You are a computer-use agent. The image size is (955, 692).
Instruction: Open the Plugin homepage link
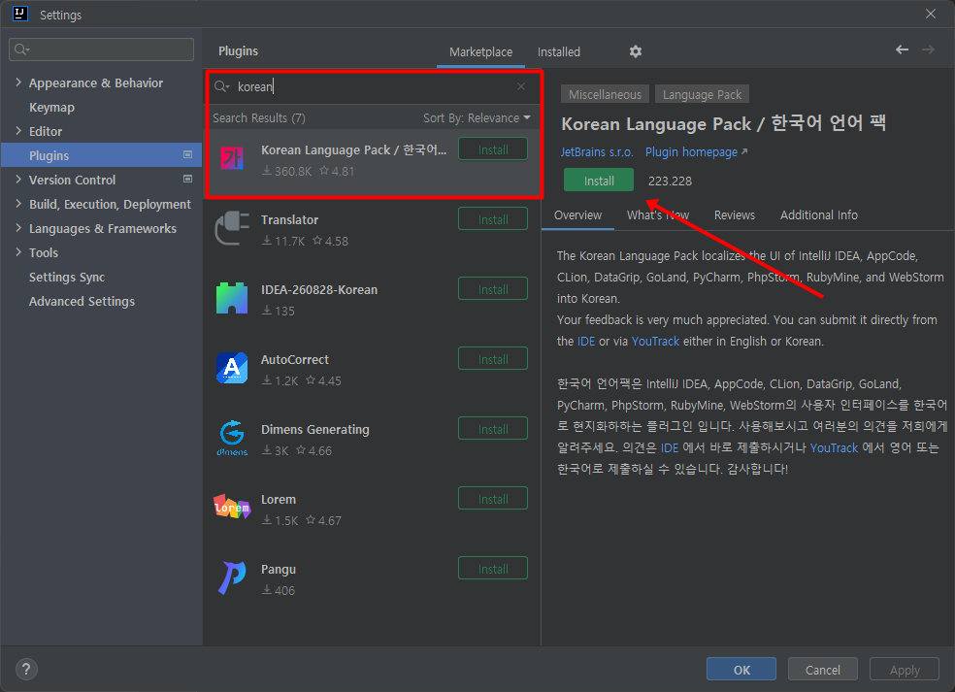pyautogui.click(x=696, y=152)
